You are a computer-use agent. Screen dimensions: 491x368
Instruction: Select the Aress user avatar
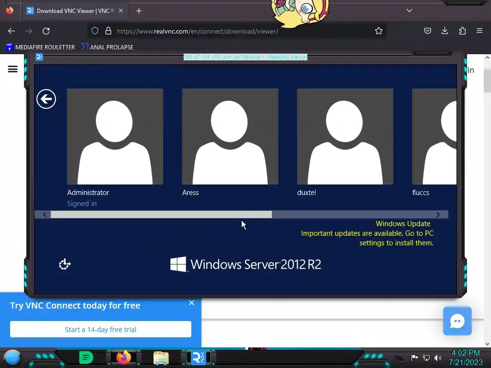click(230, 137)
